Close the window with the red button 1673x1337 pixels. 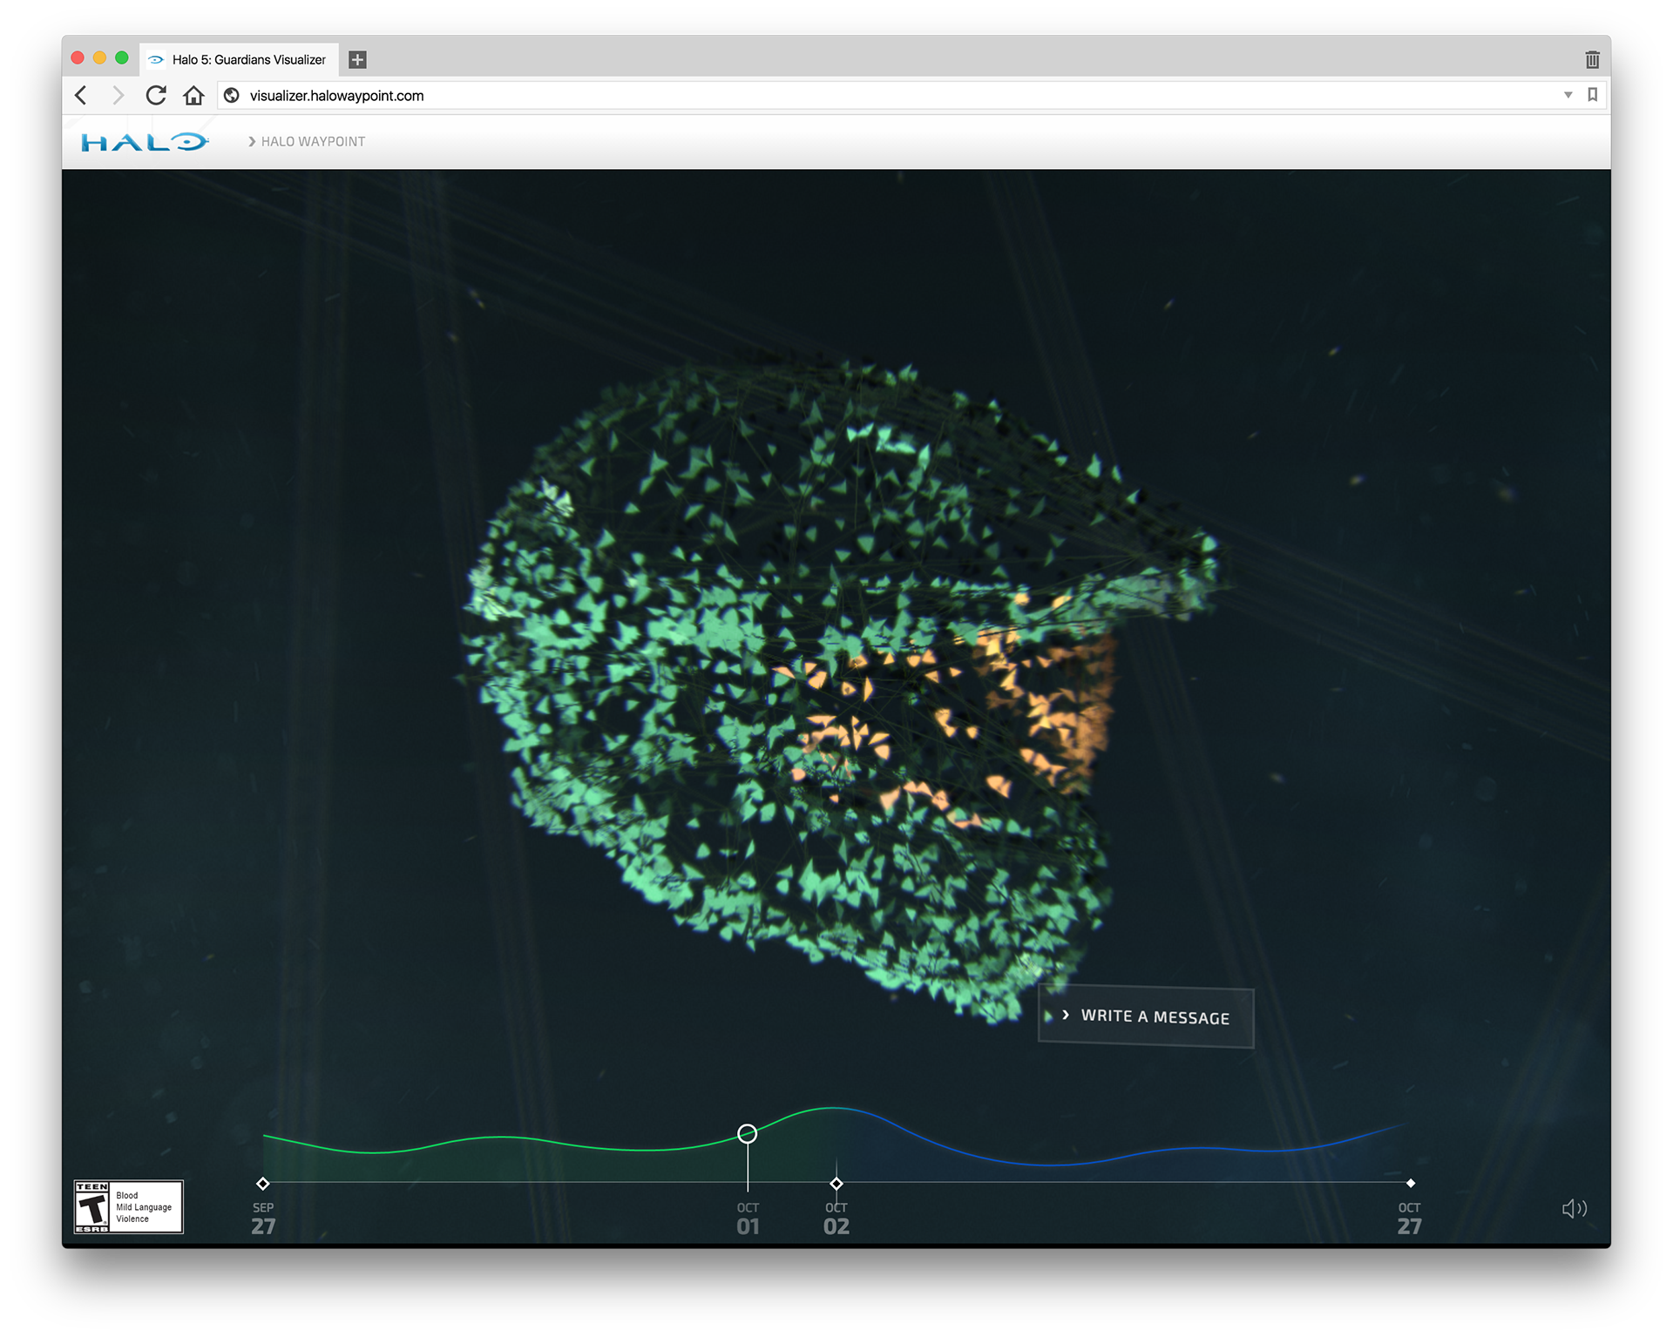tap(78, 57)
